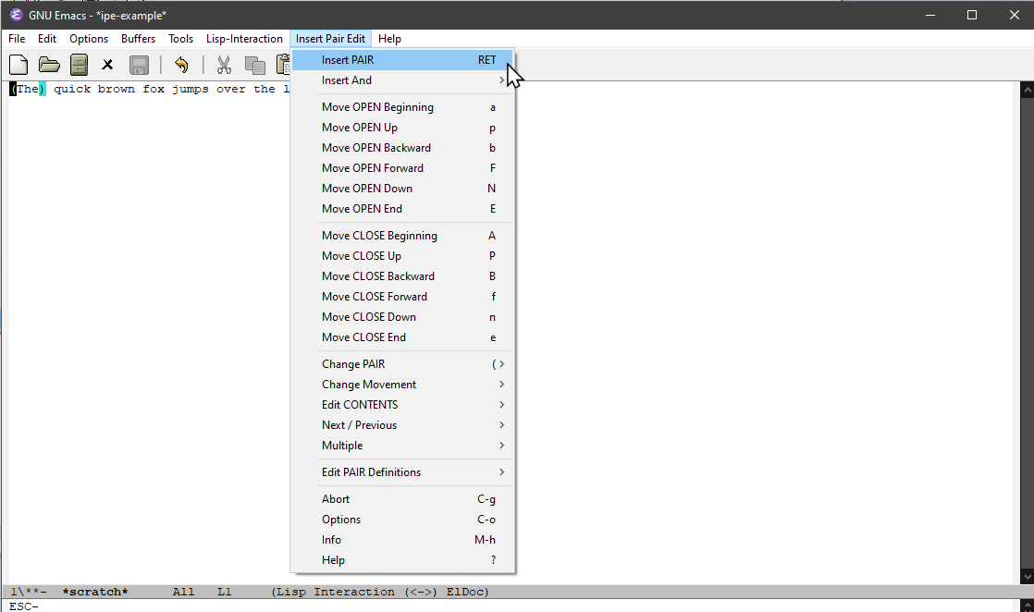Click the GNU Emacs title bar icon

tap(16, 15)
